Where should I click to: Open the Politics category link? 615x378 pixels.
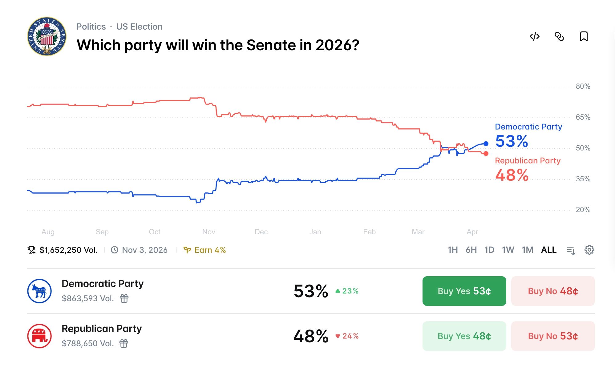[91, 27]
